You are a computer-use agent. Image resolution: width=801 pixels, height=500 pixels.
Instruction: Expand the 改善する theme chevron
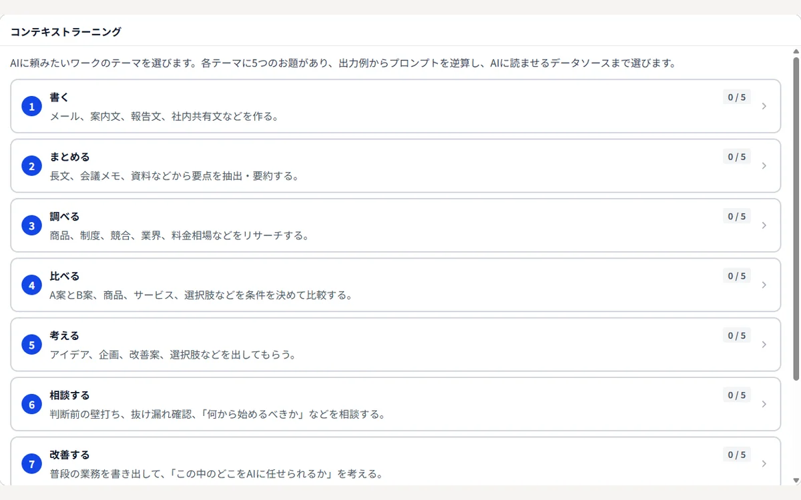(764, 464)
